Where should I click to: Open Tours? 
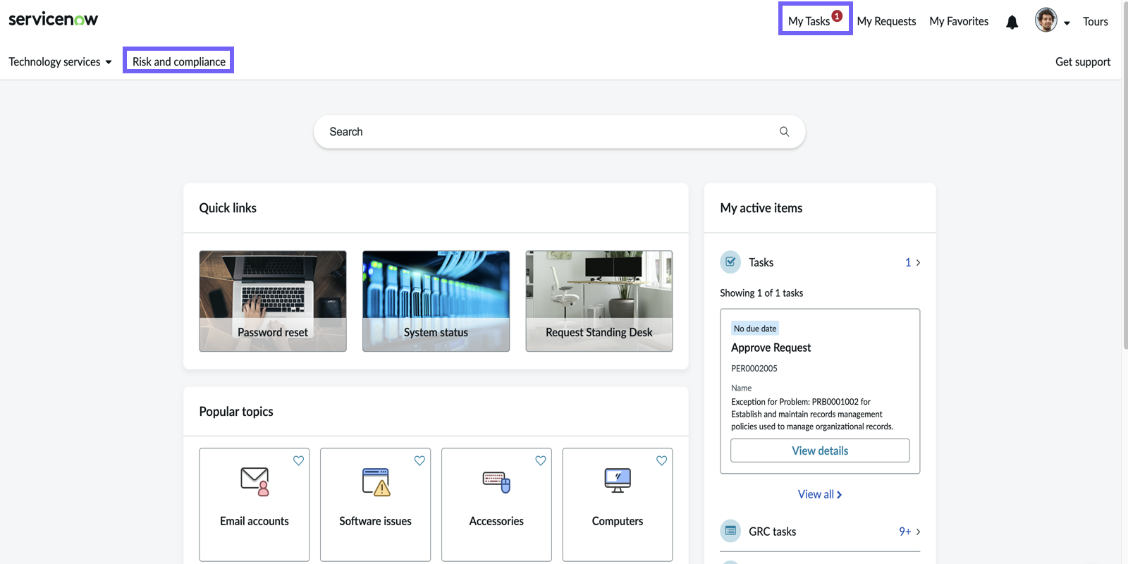pyautogui.click(x=1096, y=21)
